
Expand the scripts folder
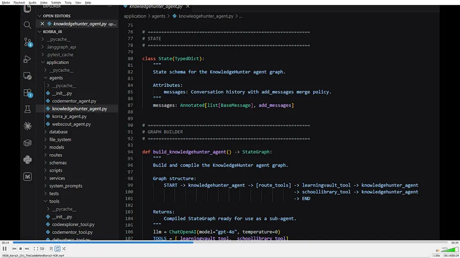coord(56,170)
